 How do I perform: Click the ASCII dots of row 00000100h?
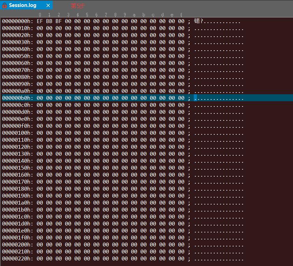click(x=219, y=133)
